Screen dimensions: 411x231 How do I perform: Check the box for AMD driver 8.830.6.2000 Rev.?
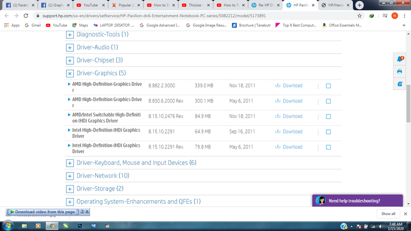328,101
